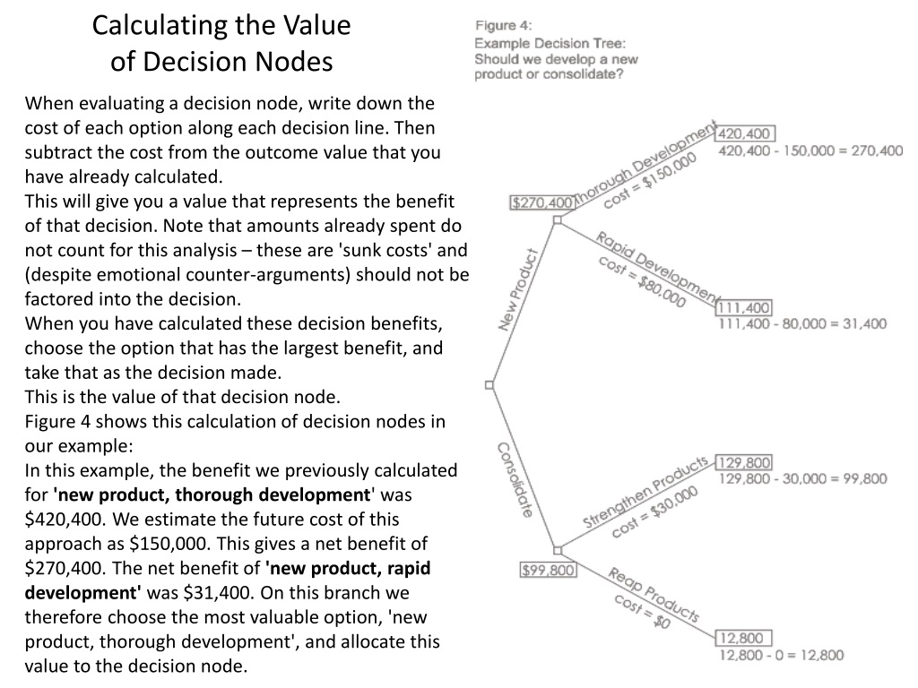Screen dimensions: 918x688
Task: Select the Reap Products branch label
Action: tap(654, 594)
